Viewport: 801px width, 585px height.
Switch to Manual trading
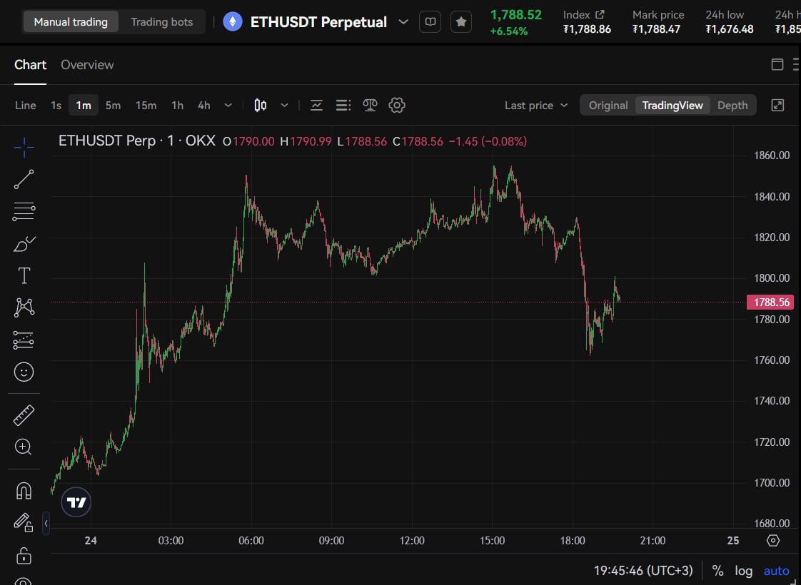pos(71,22)
